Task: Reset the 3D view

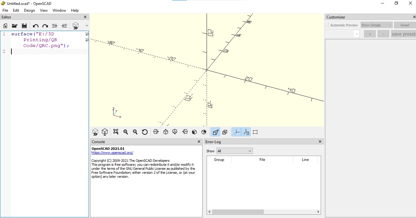Action: tap(145, 132)
